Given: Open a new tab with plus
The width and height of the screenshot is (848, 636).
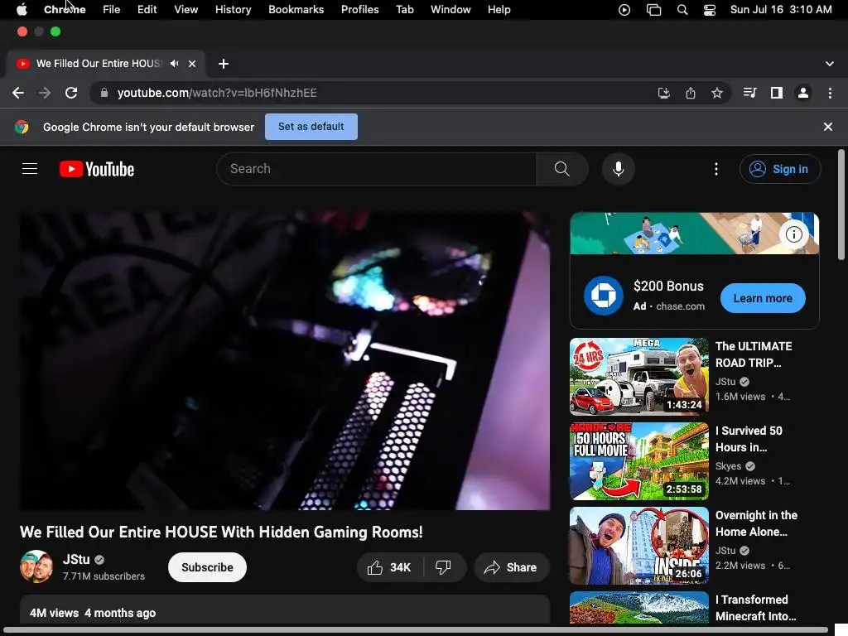Looking at the screenshot, I should tap(224, 64).
